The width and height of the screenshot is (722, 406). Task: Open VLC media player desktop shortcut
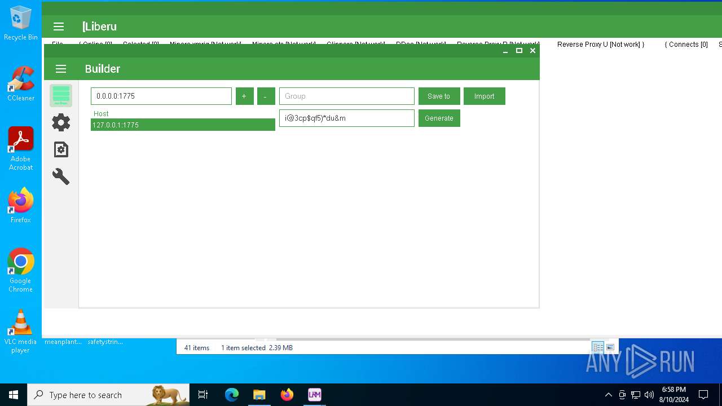pyautogui.click(x=21, y=332)
